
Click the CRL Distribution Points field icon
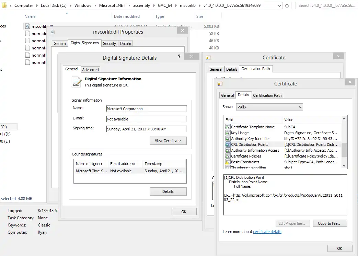(x=228, y=144)
